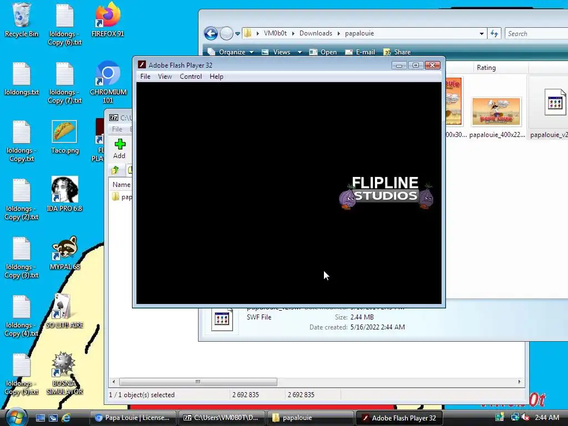Click the Explorer Search field

pos(536,33)
